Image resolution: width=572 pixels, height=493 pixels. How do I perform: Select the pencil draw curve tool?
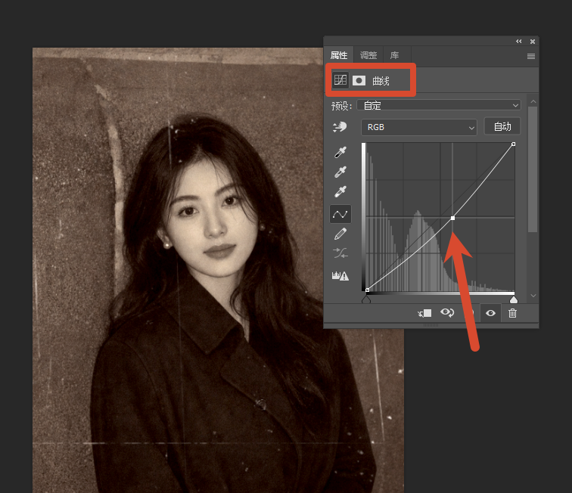[340, 234]
